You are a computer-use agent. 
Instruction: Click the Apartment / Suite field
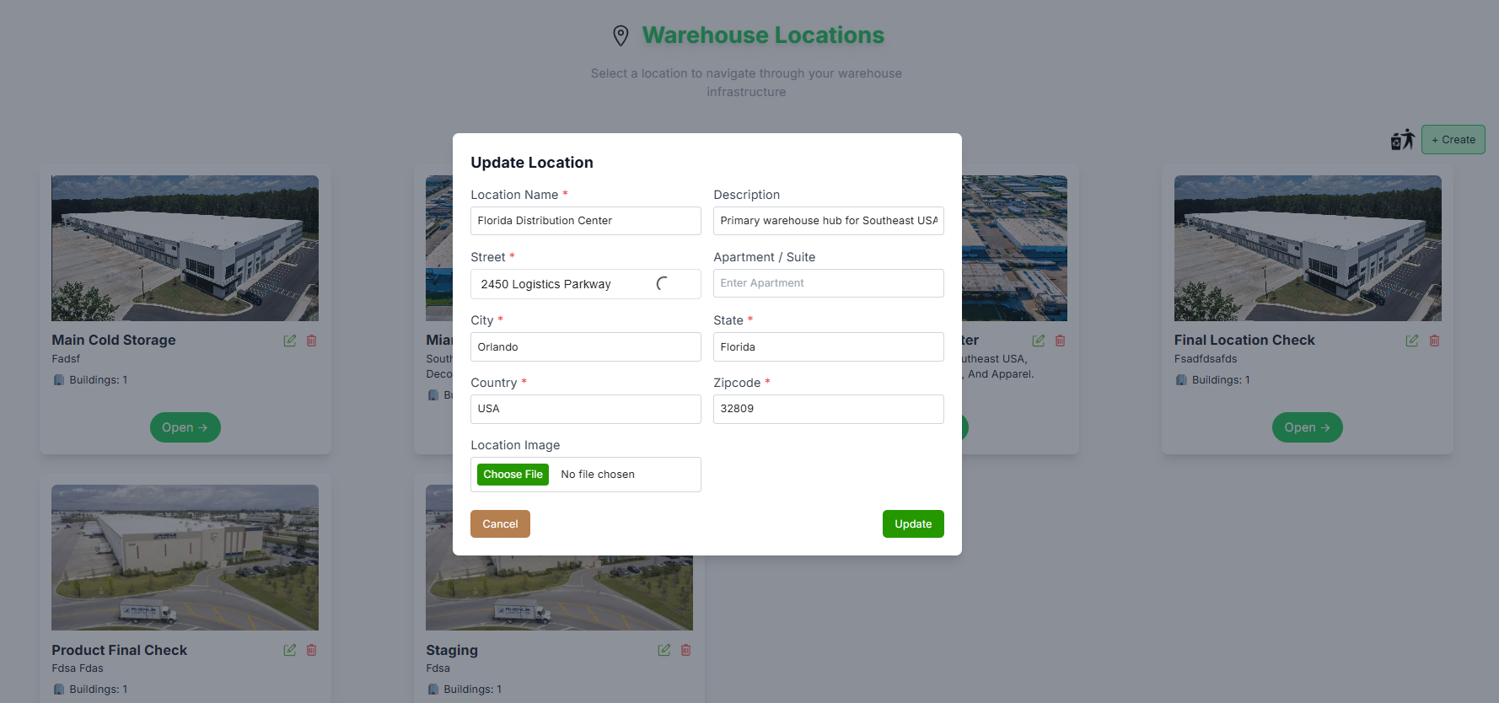click(x=829, y=283)
